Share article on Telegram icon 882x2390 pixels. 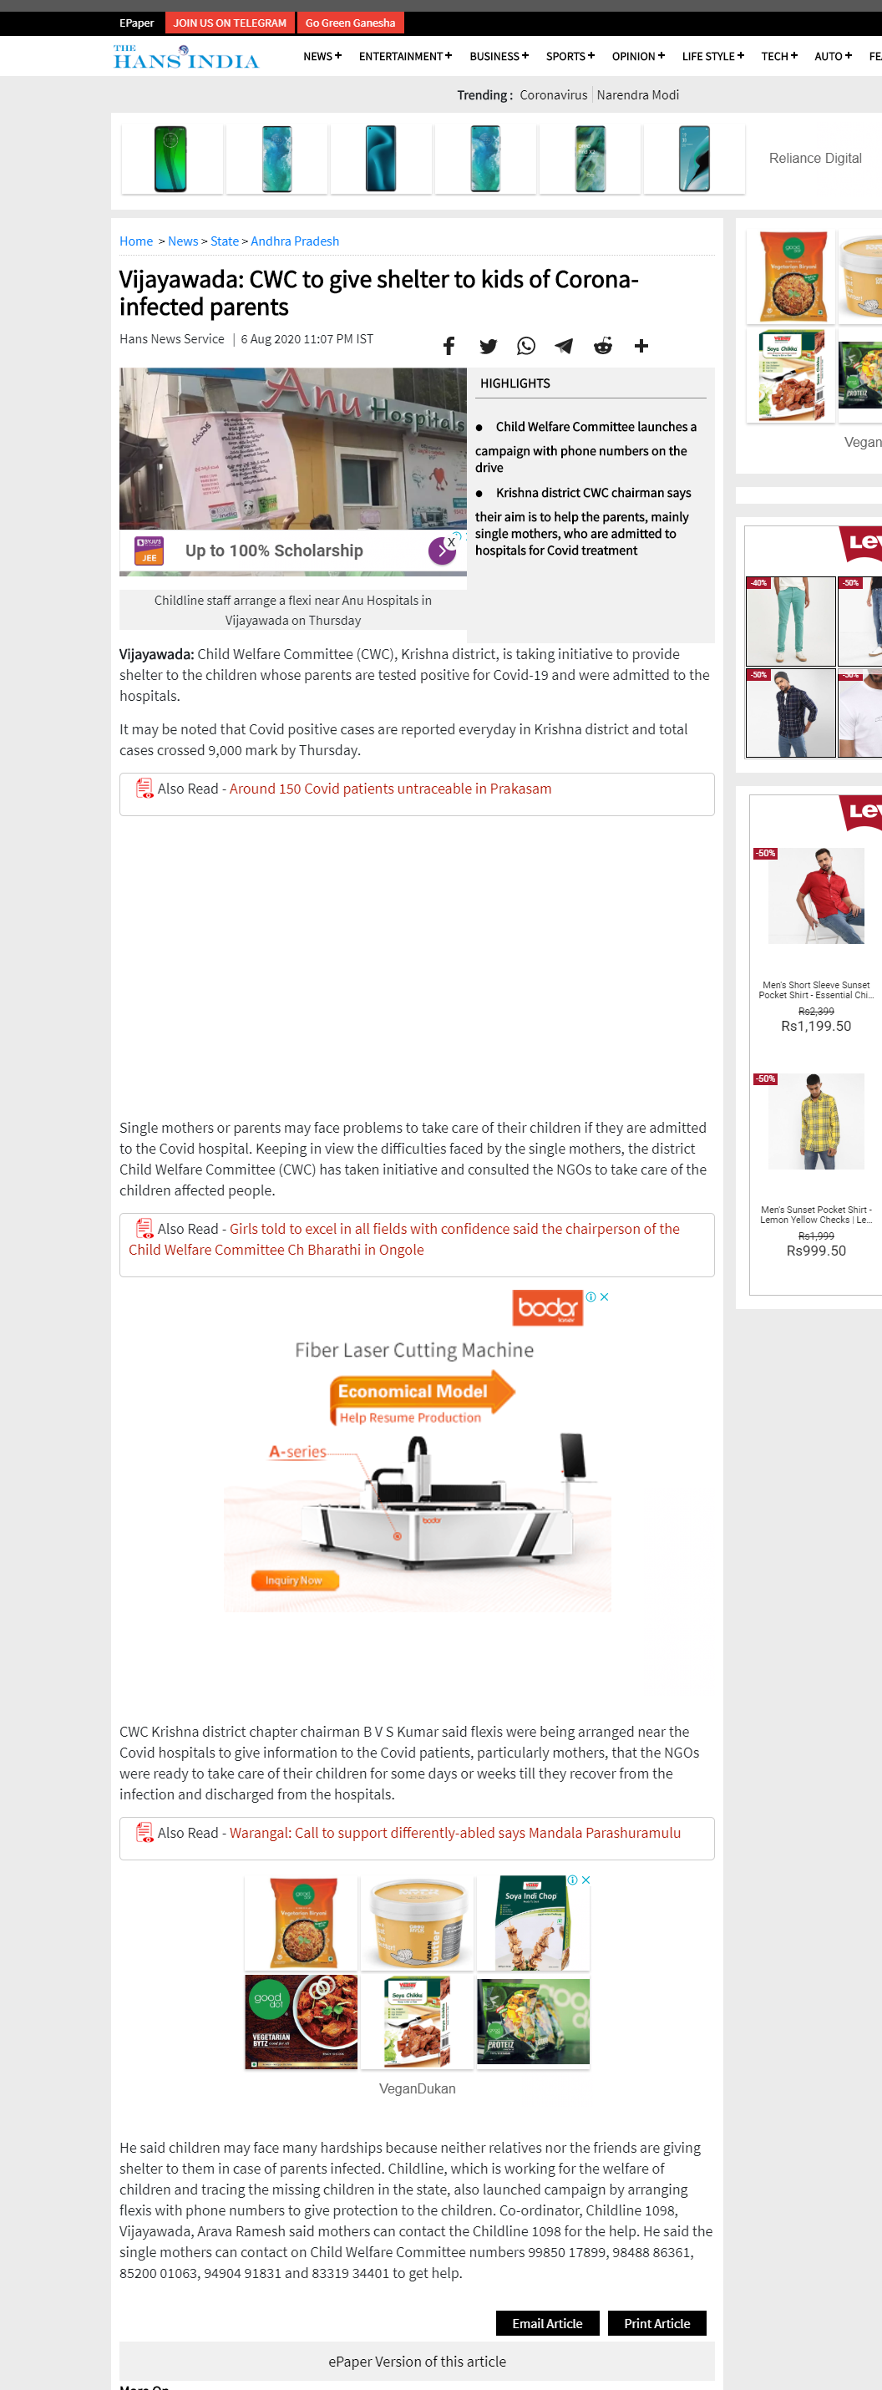(x=564, y=346)
